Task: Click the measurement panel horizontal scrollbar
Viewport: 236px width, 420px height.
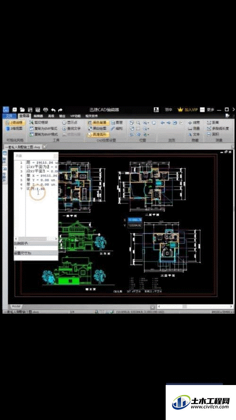Action: [36, 239]
